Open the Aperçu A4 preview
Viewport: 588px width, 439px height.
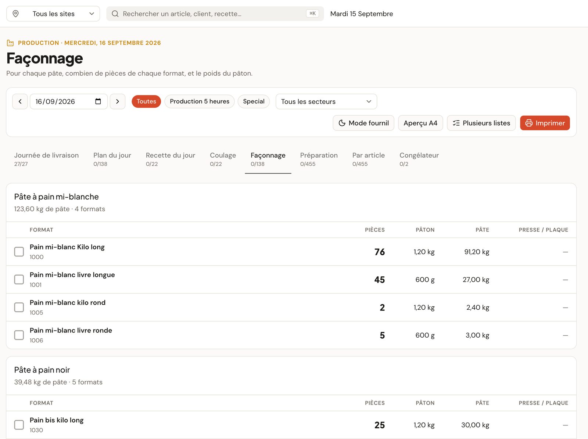tap(420, 123)
